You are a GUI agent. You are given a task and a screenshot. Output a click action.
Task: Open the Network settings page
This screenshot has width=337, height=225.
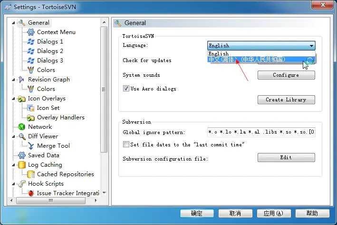[40, 127]
